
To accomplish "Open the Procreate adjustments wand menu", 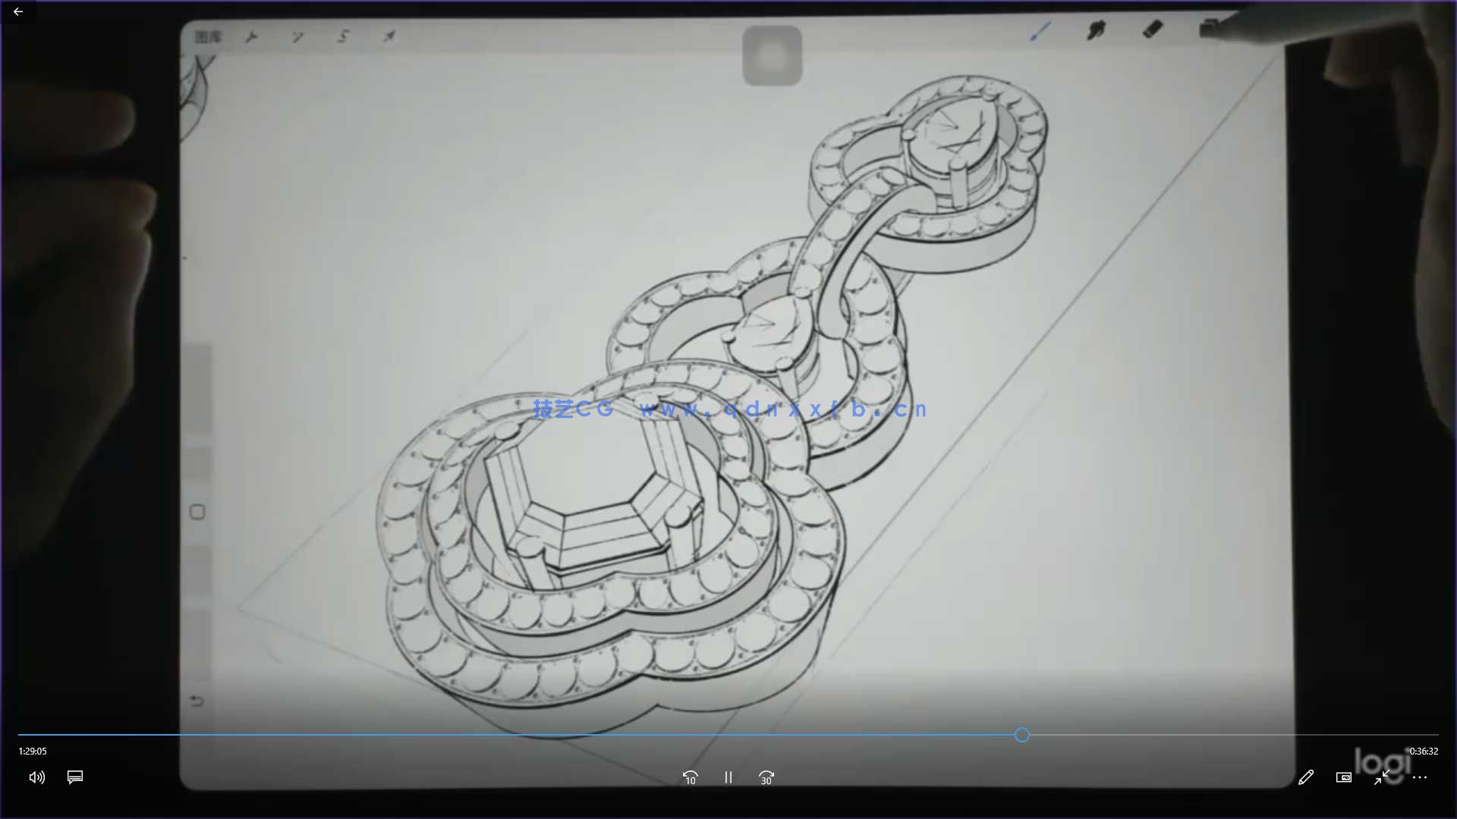I will pos(297,36).
